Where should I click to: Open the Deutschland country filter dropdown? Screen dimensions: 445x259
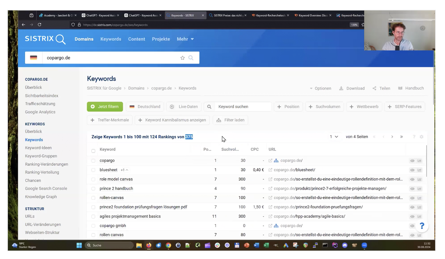145,107
